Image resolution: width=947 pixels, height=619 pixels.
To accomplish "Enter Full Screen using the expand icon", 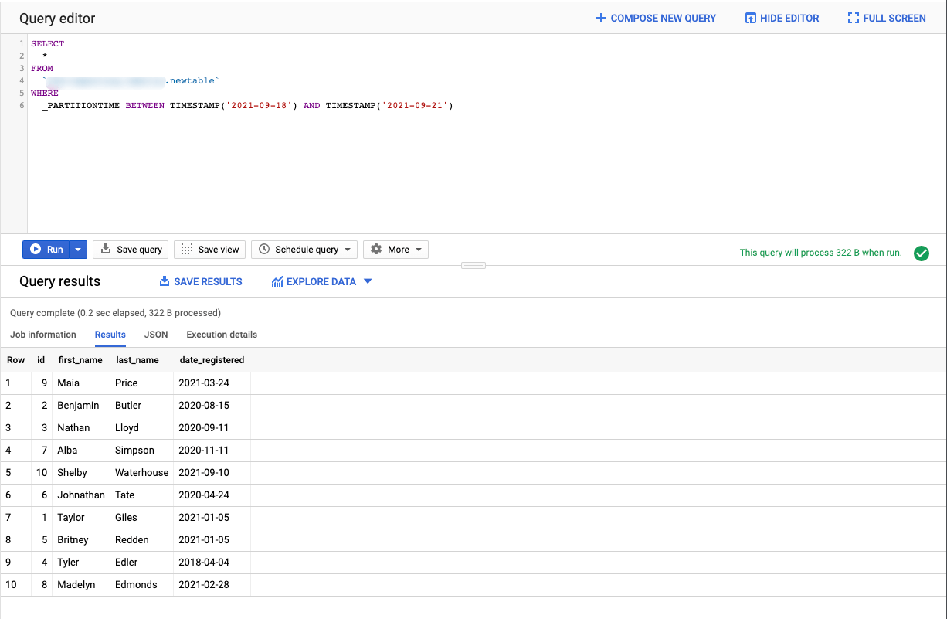I will (x=853, y=18).
